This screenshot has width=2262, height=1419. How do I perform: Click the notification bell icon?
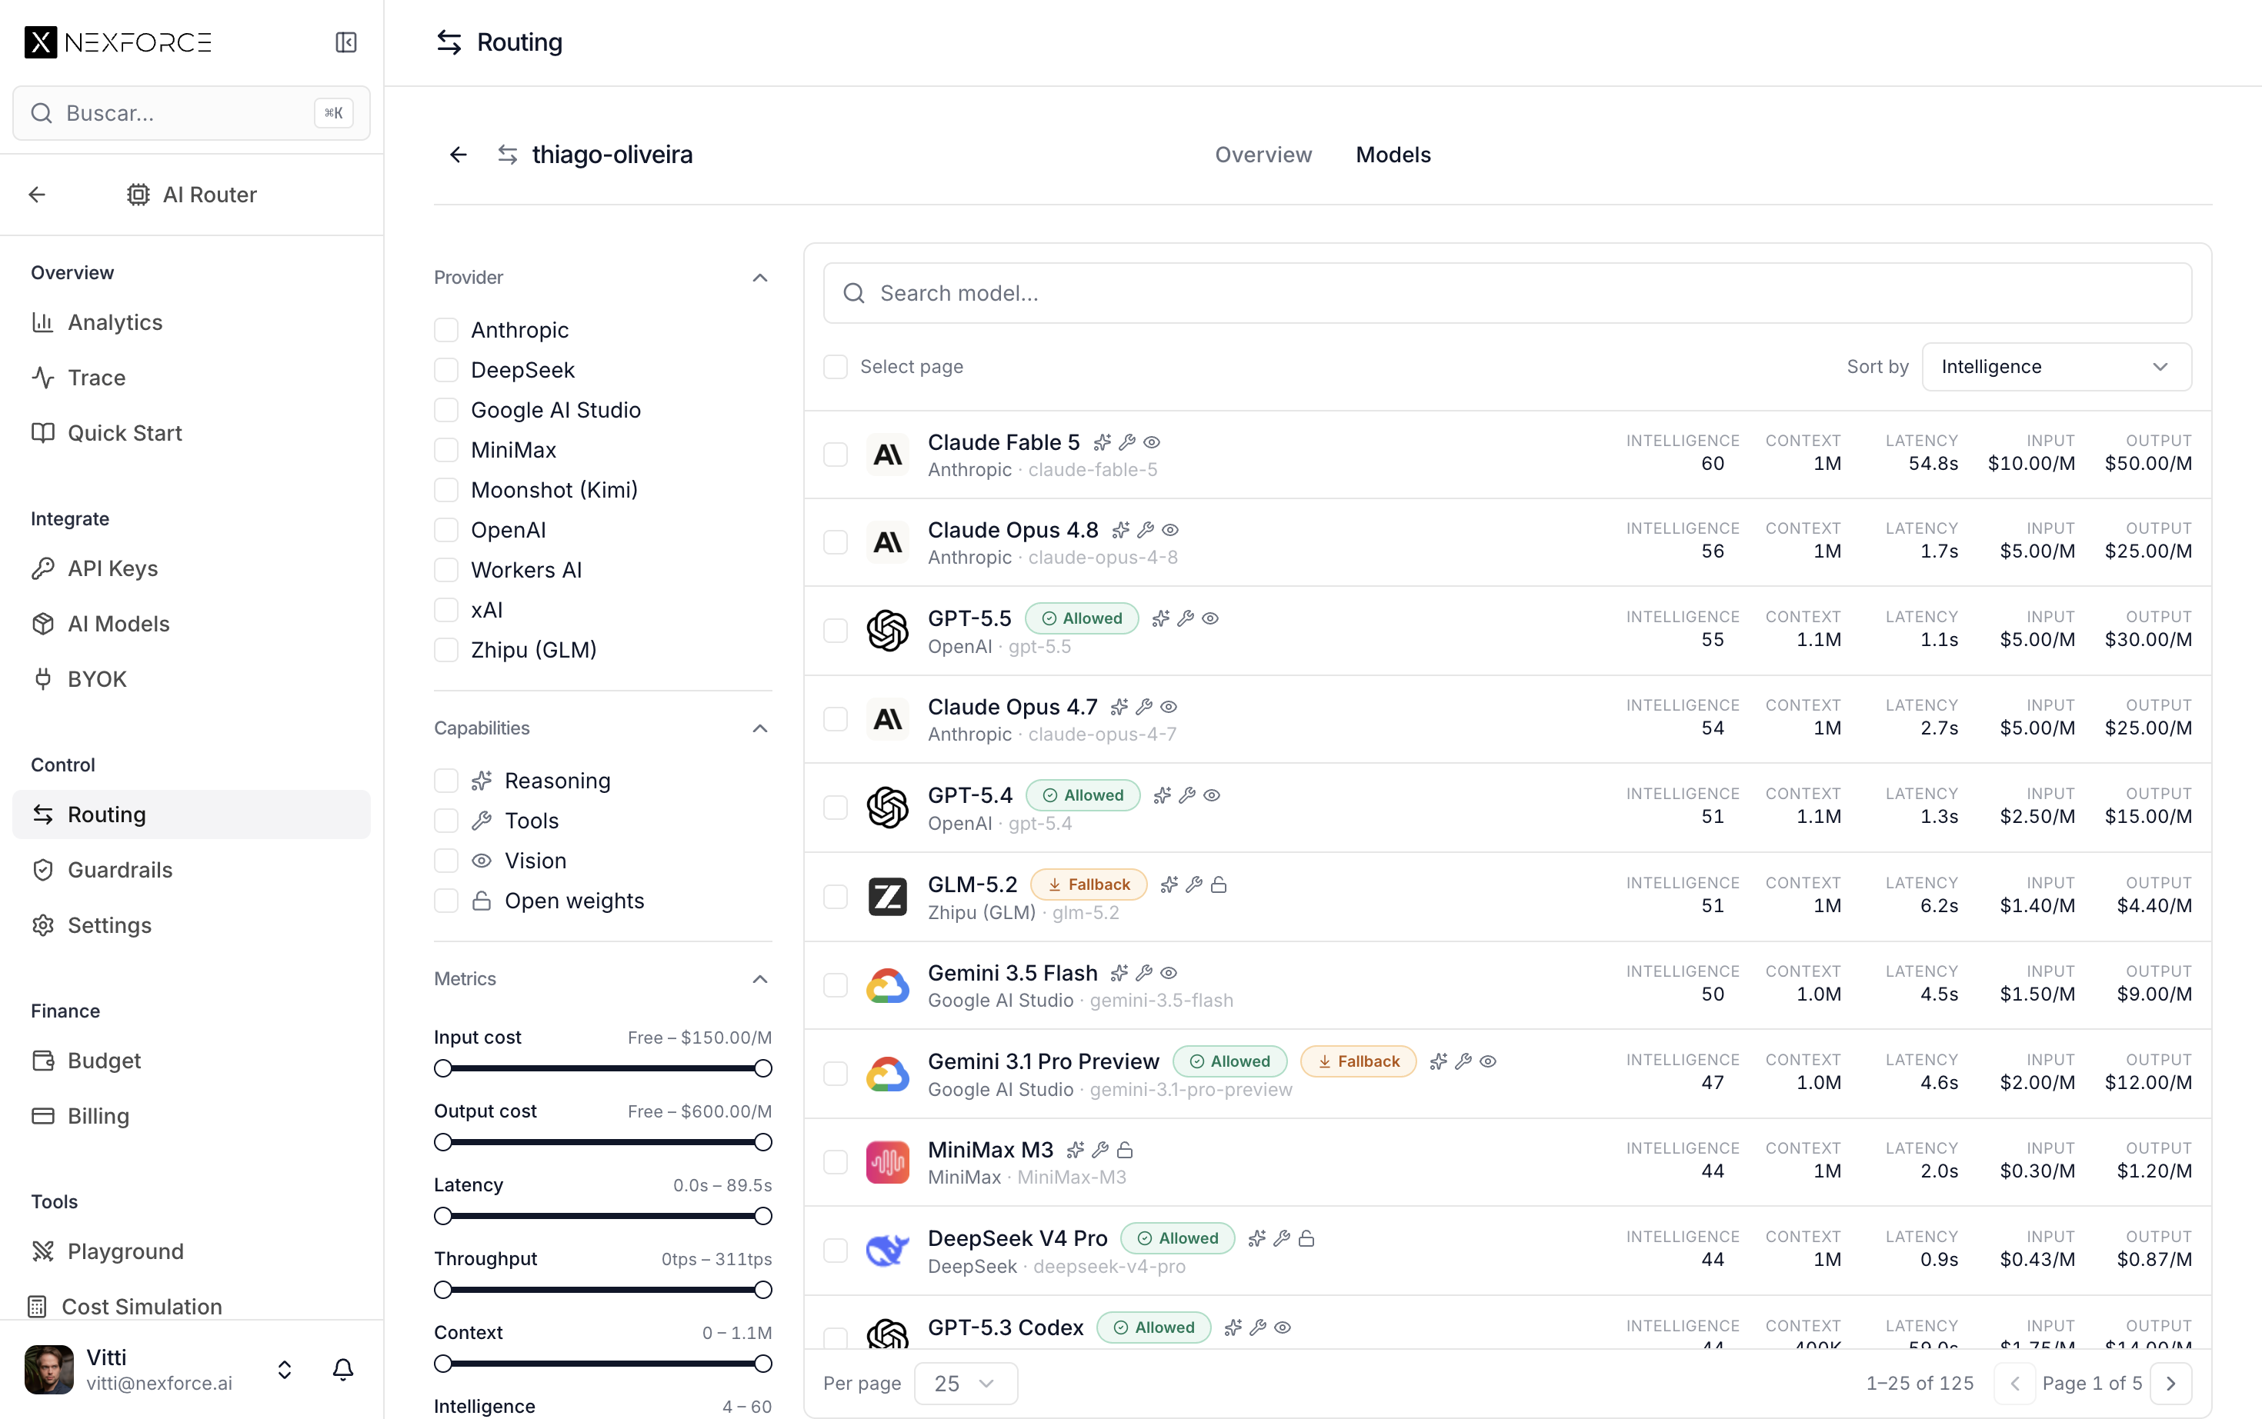click(x=343, y=1369)
